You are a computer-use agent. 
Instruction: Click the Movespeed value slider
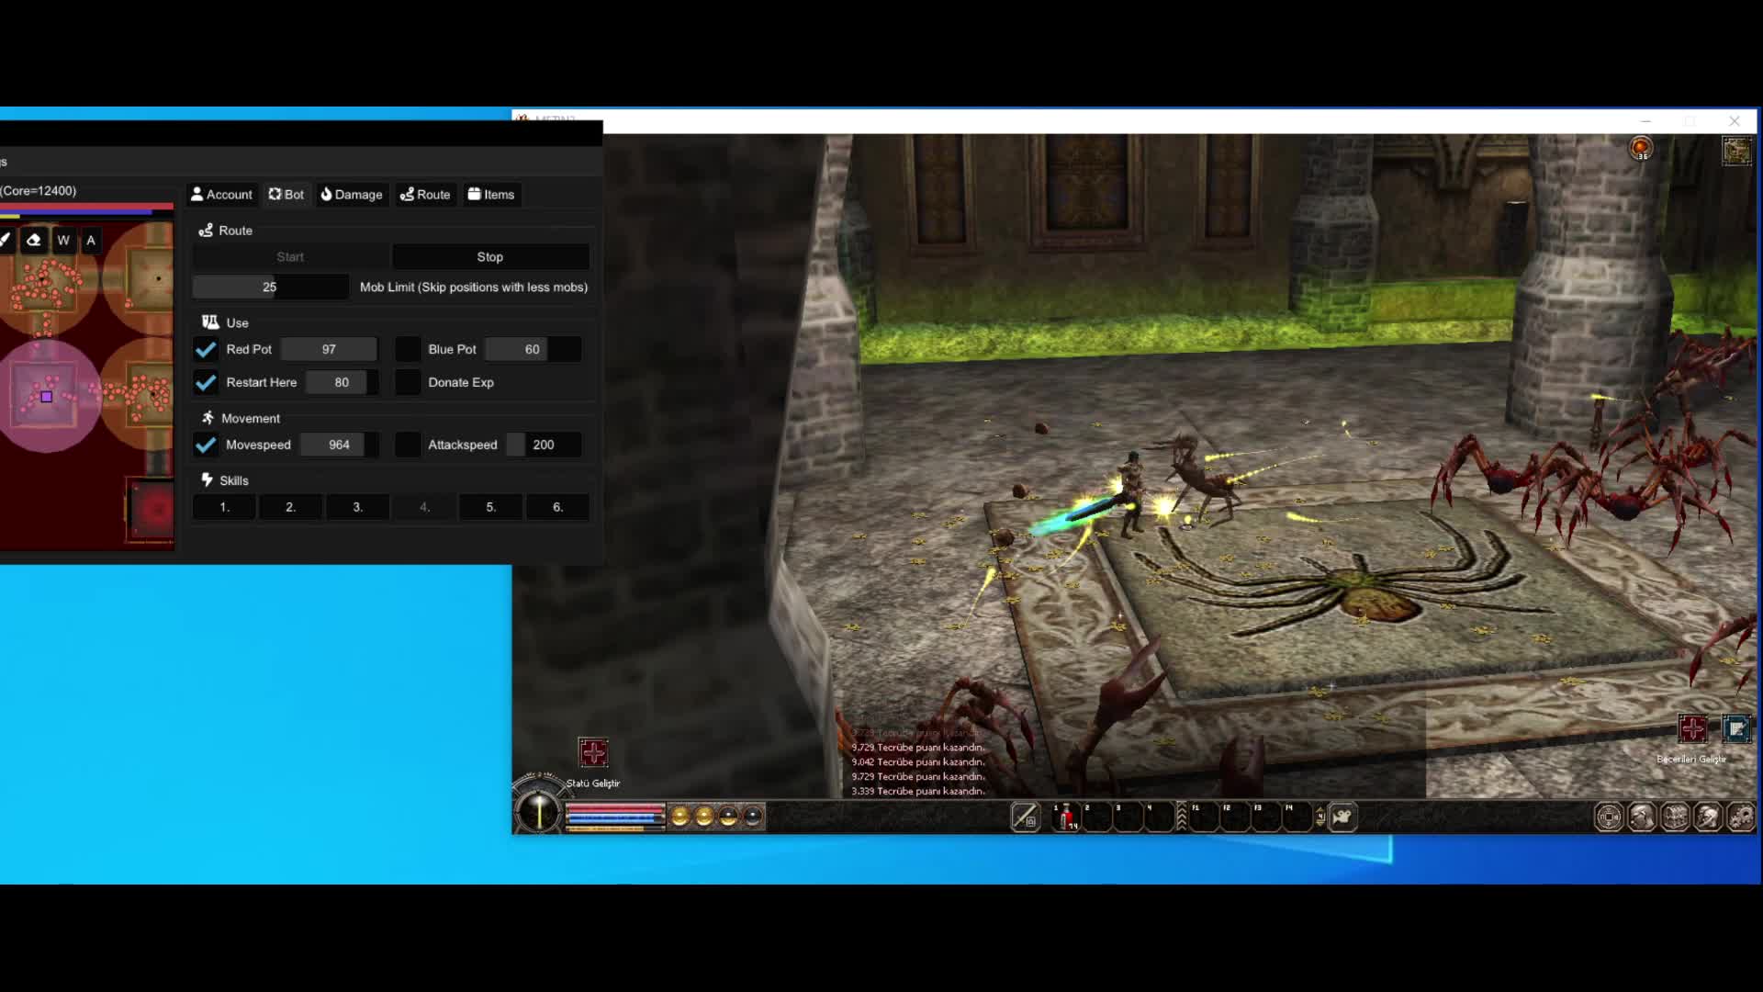340,445
